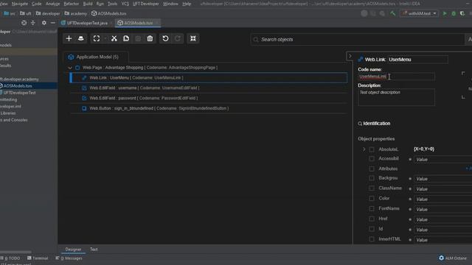Screen dimensions: 472x265
Task: Check the Attributes property checkbox
Action: point(372,169)
